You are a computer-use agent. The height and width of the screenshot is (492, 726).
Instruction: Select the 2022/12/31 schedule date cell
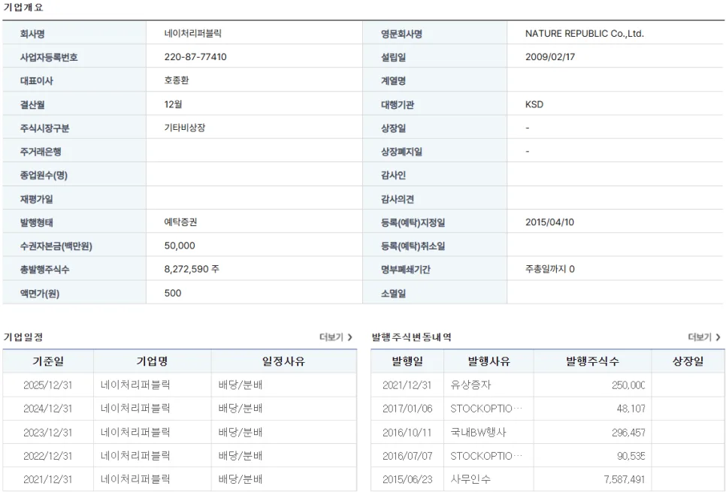tap(48, 456)
